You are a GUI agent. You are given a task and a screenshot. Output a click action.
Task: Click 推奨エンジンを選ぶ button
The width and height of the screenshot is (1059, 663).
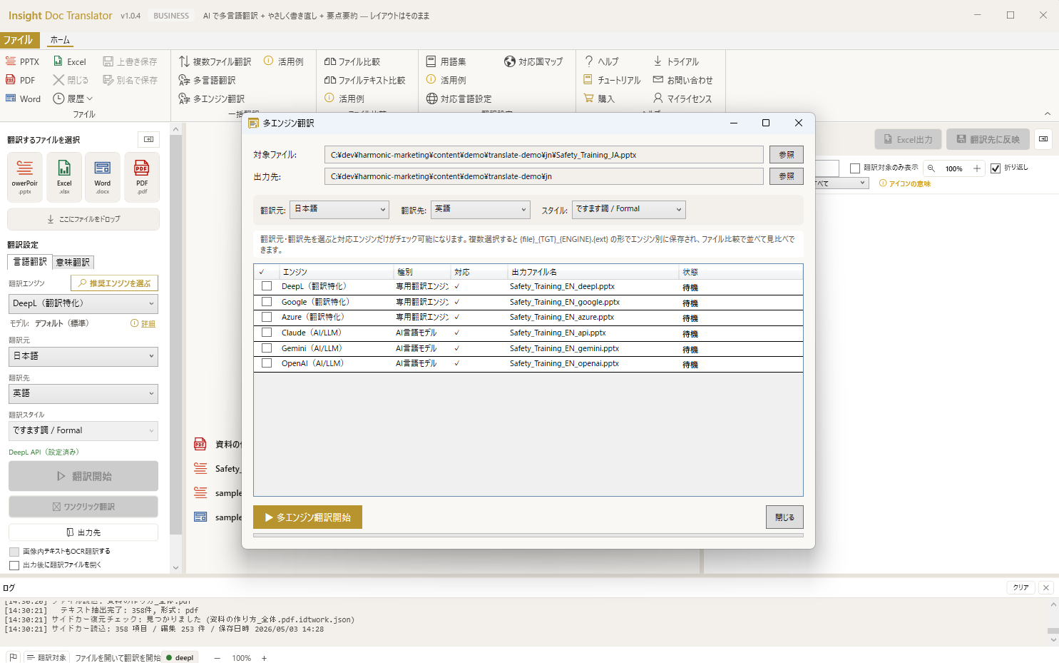115,283
